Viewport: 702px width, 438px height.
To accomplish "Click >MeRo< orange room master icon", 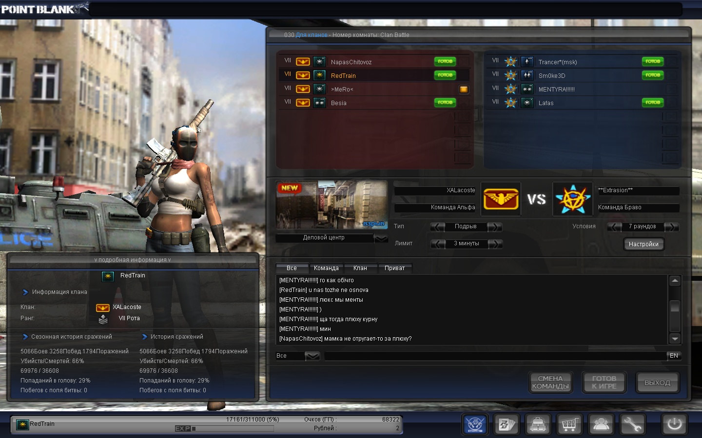I will pos(464,89).
